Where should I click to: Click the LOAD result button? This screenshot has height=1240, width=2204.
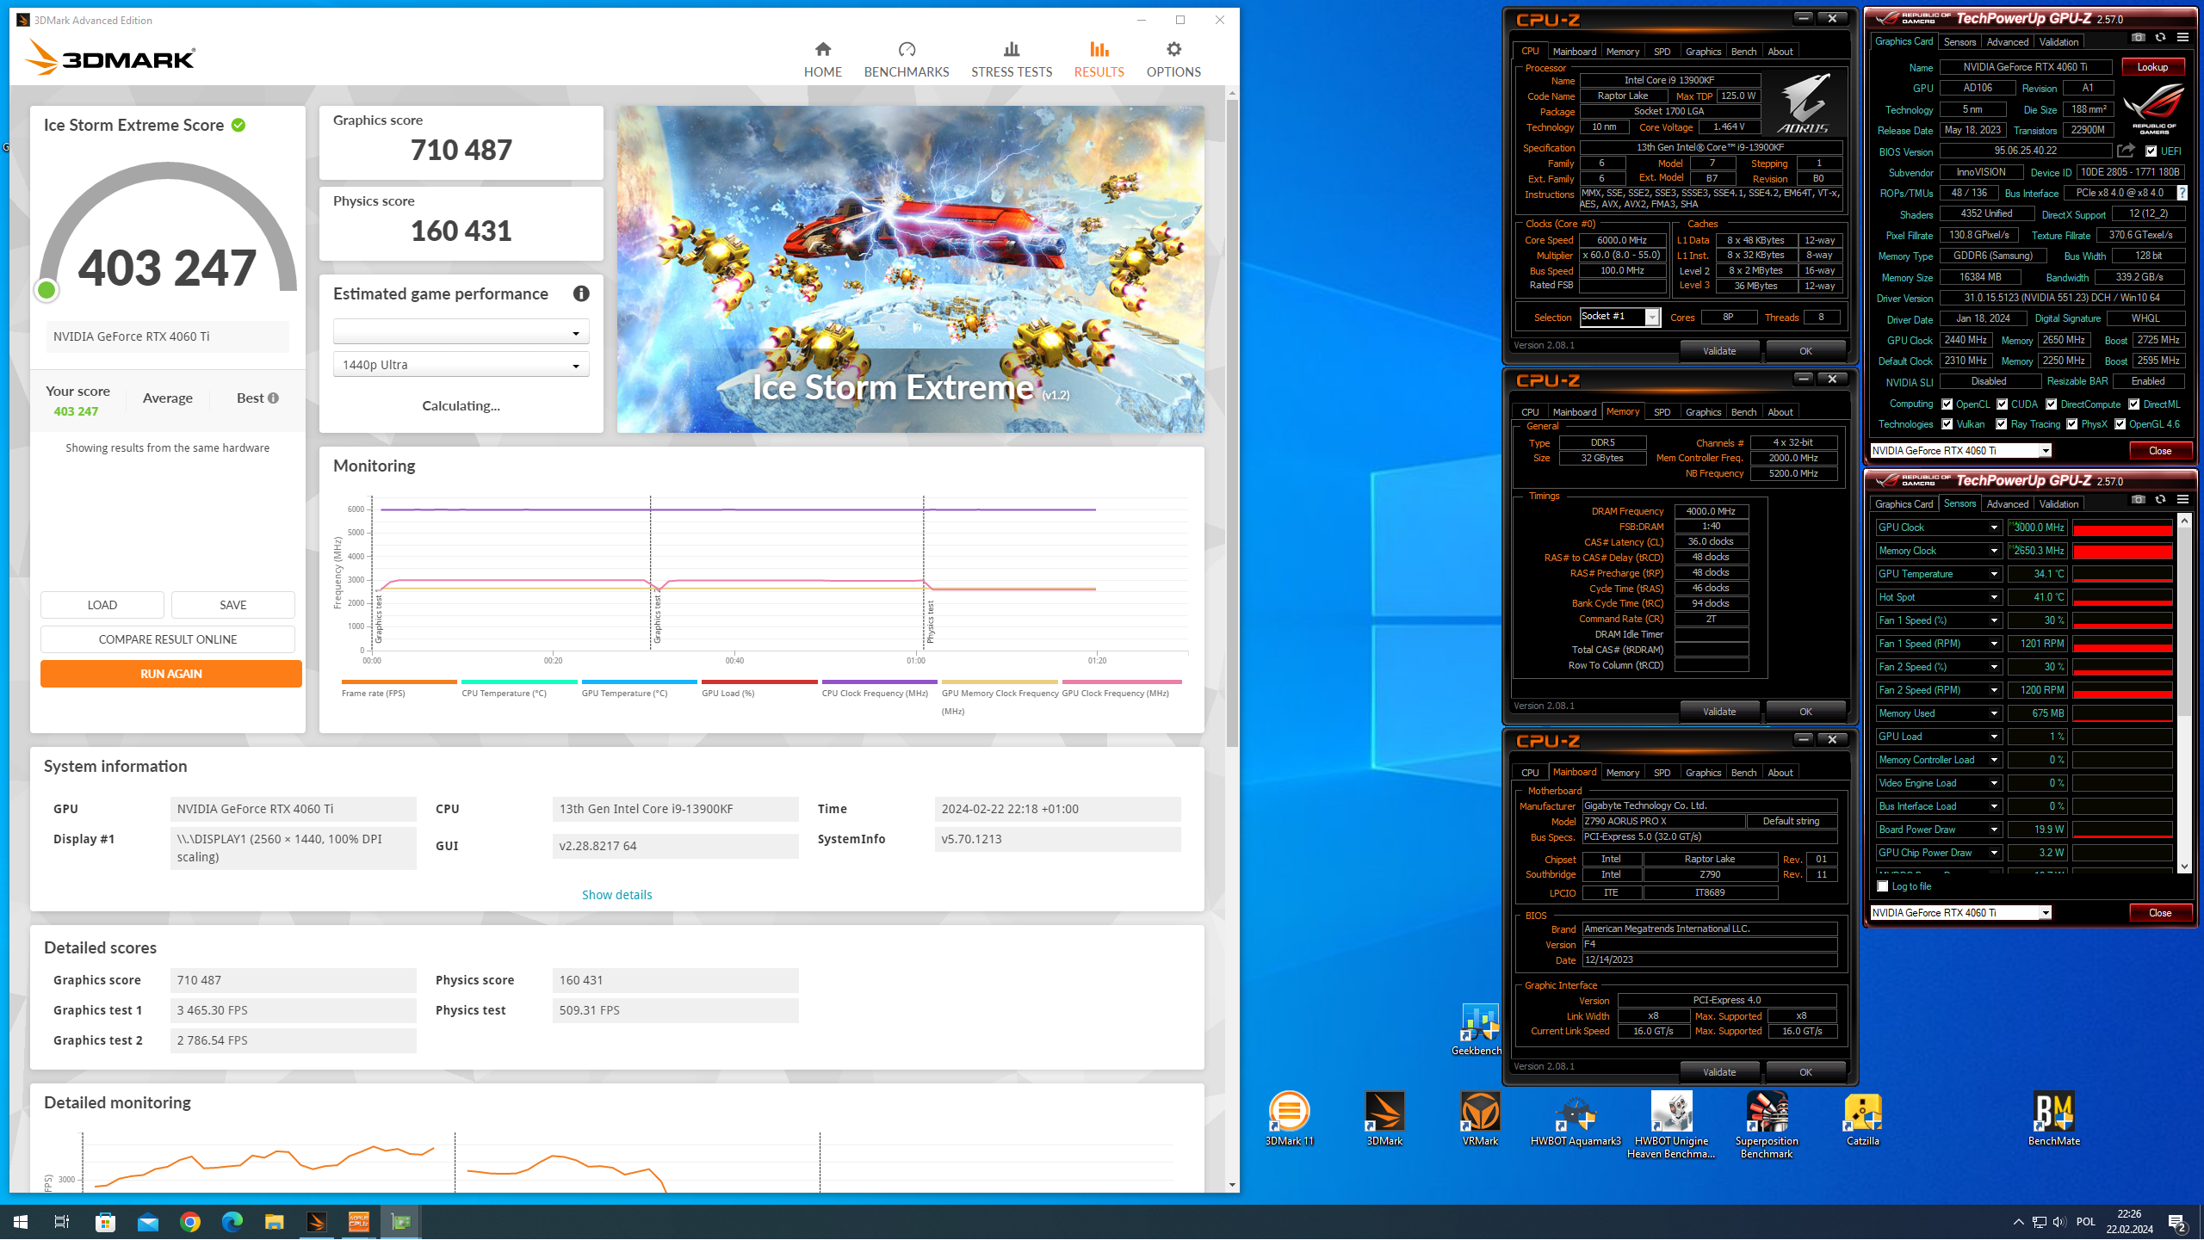click(102, 605)
